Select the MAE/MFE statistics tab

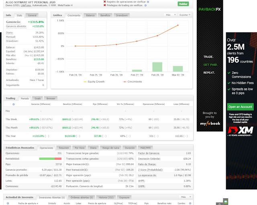point(145,148)
